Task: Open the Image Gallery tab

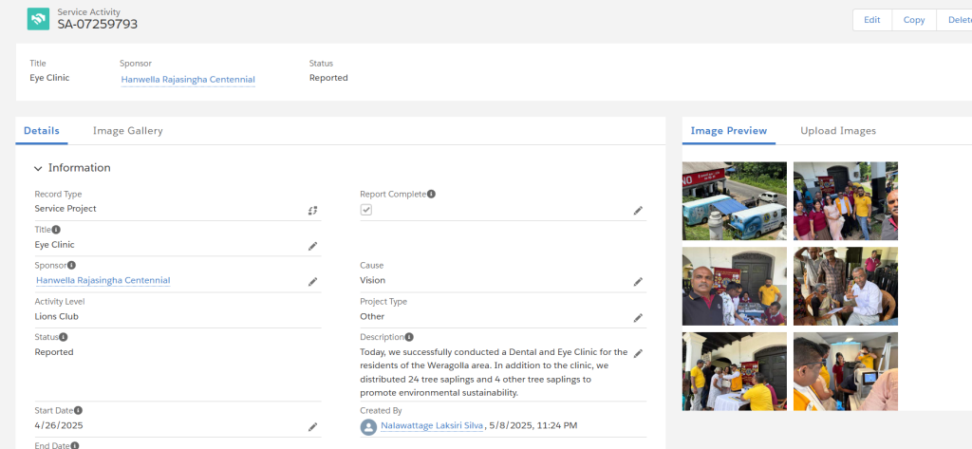Action: [x=128, y=131]
